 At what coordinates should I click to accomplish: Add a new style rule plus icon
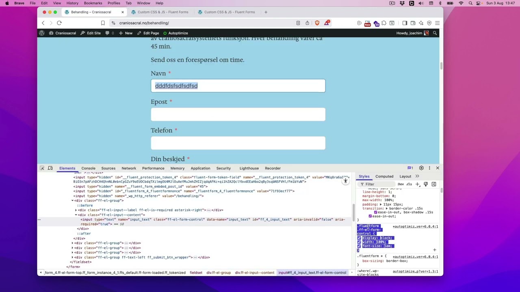coord(417,184)
